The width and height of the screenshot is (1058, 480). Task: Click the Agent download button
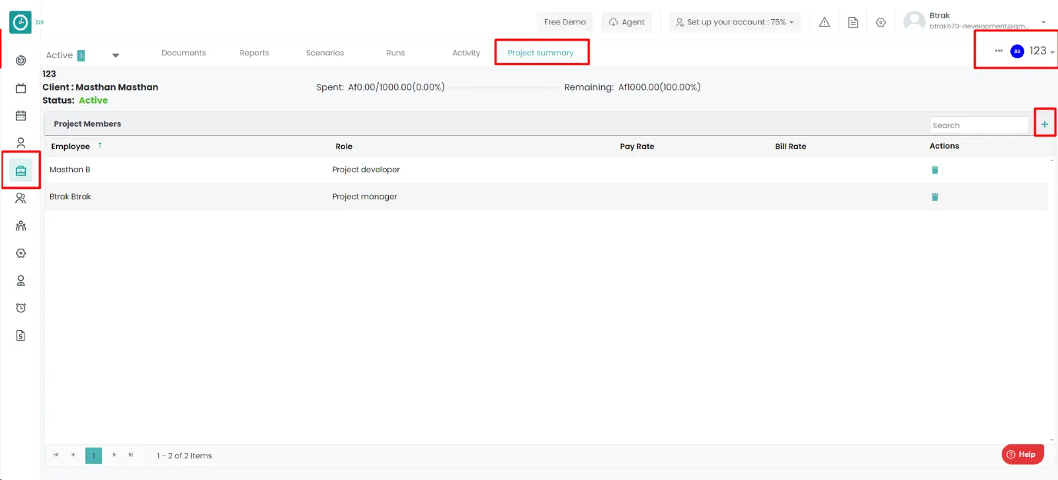pyautogui.click(x=626, y=22)
